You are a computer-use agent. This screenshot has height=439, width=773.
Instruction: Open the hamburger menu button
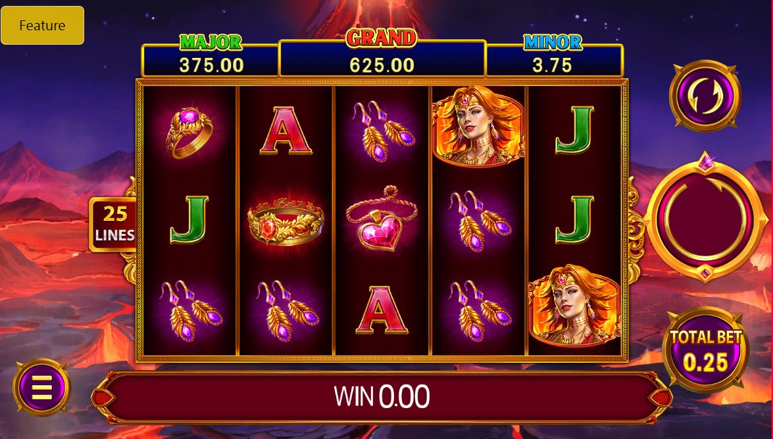click(x=42, y=387)
